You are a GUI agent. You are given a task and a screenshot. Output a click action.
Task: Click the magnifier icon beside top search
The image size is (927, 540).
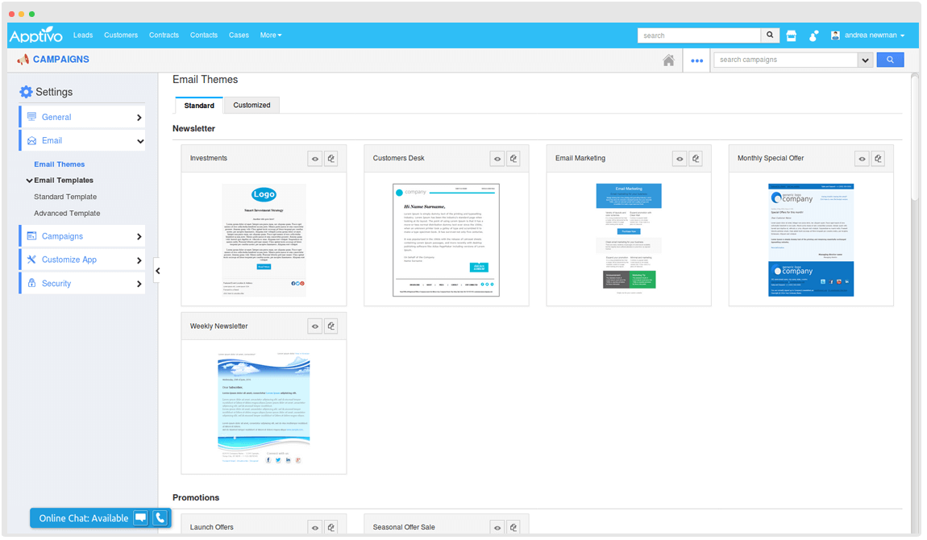click(771, 35)
